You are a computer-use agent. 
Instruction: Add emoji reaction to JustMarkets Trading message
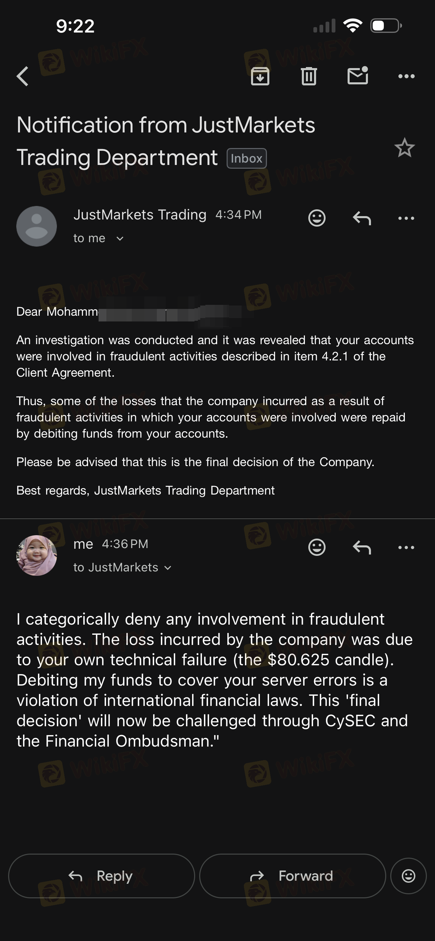[x=317, y=218]
